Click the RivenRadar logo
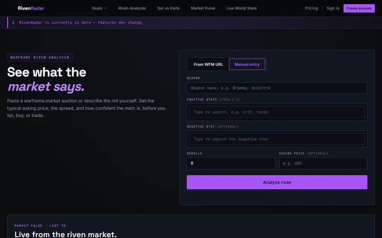Image resolution: width=382 pixels, height=238 pixels. [31, 8]
